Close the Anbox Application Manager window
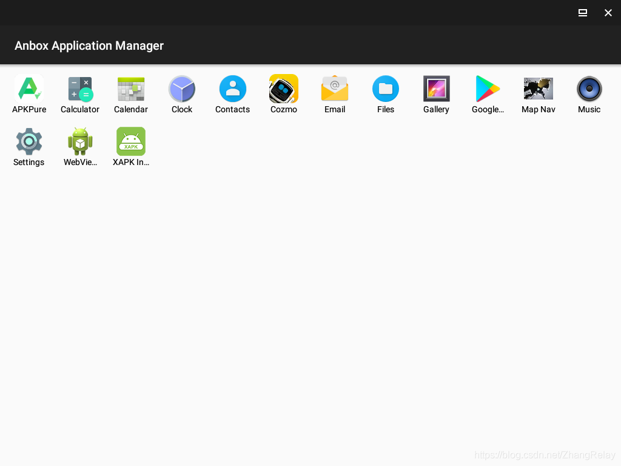This screenshot has height=466, width=621. pyautogui.click(x=608, y=13)
